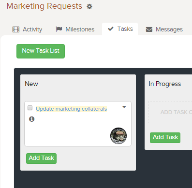192x188 pixels.
Task: Switch to the Milestones tab
Action: [x=75, y=29]
